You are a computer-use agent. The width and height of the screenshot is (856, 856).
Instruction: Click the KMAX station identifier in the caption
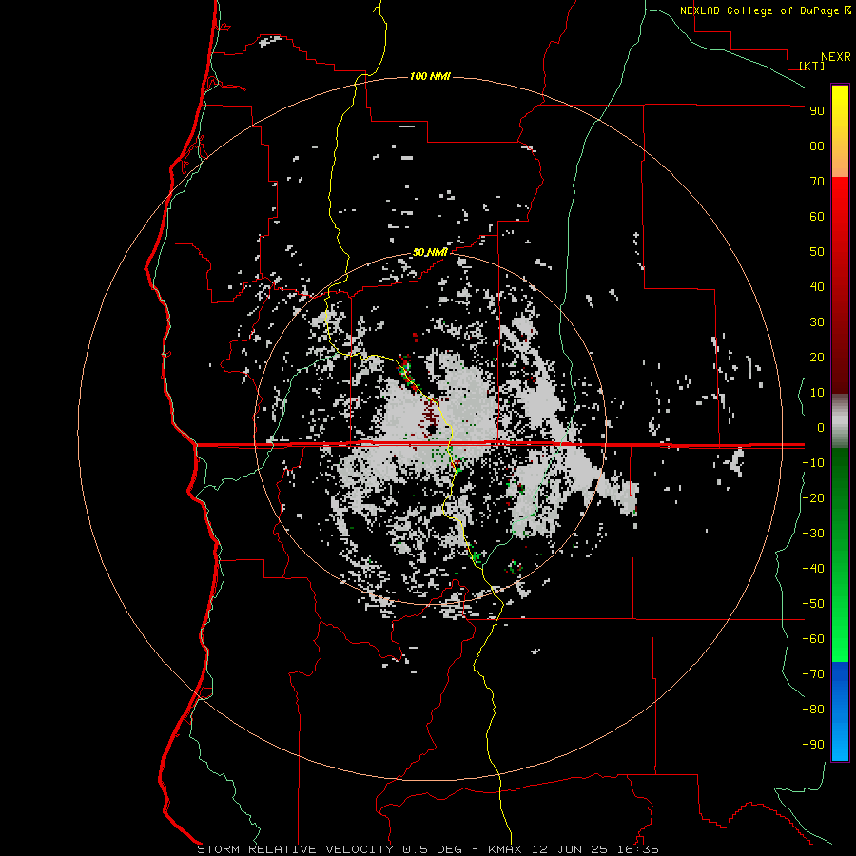click(505, 849)
